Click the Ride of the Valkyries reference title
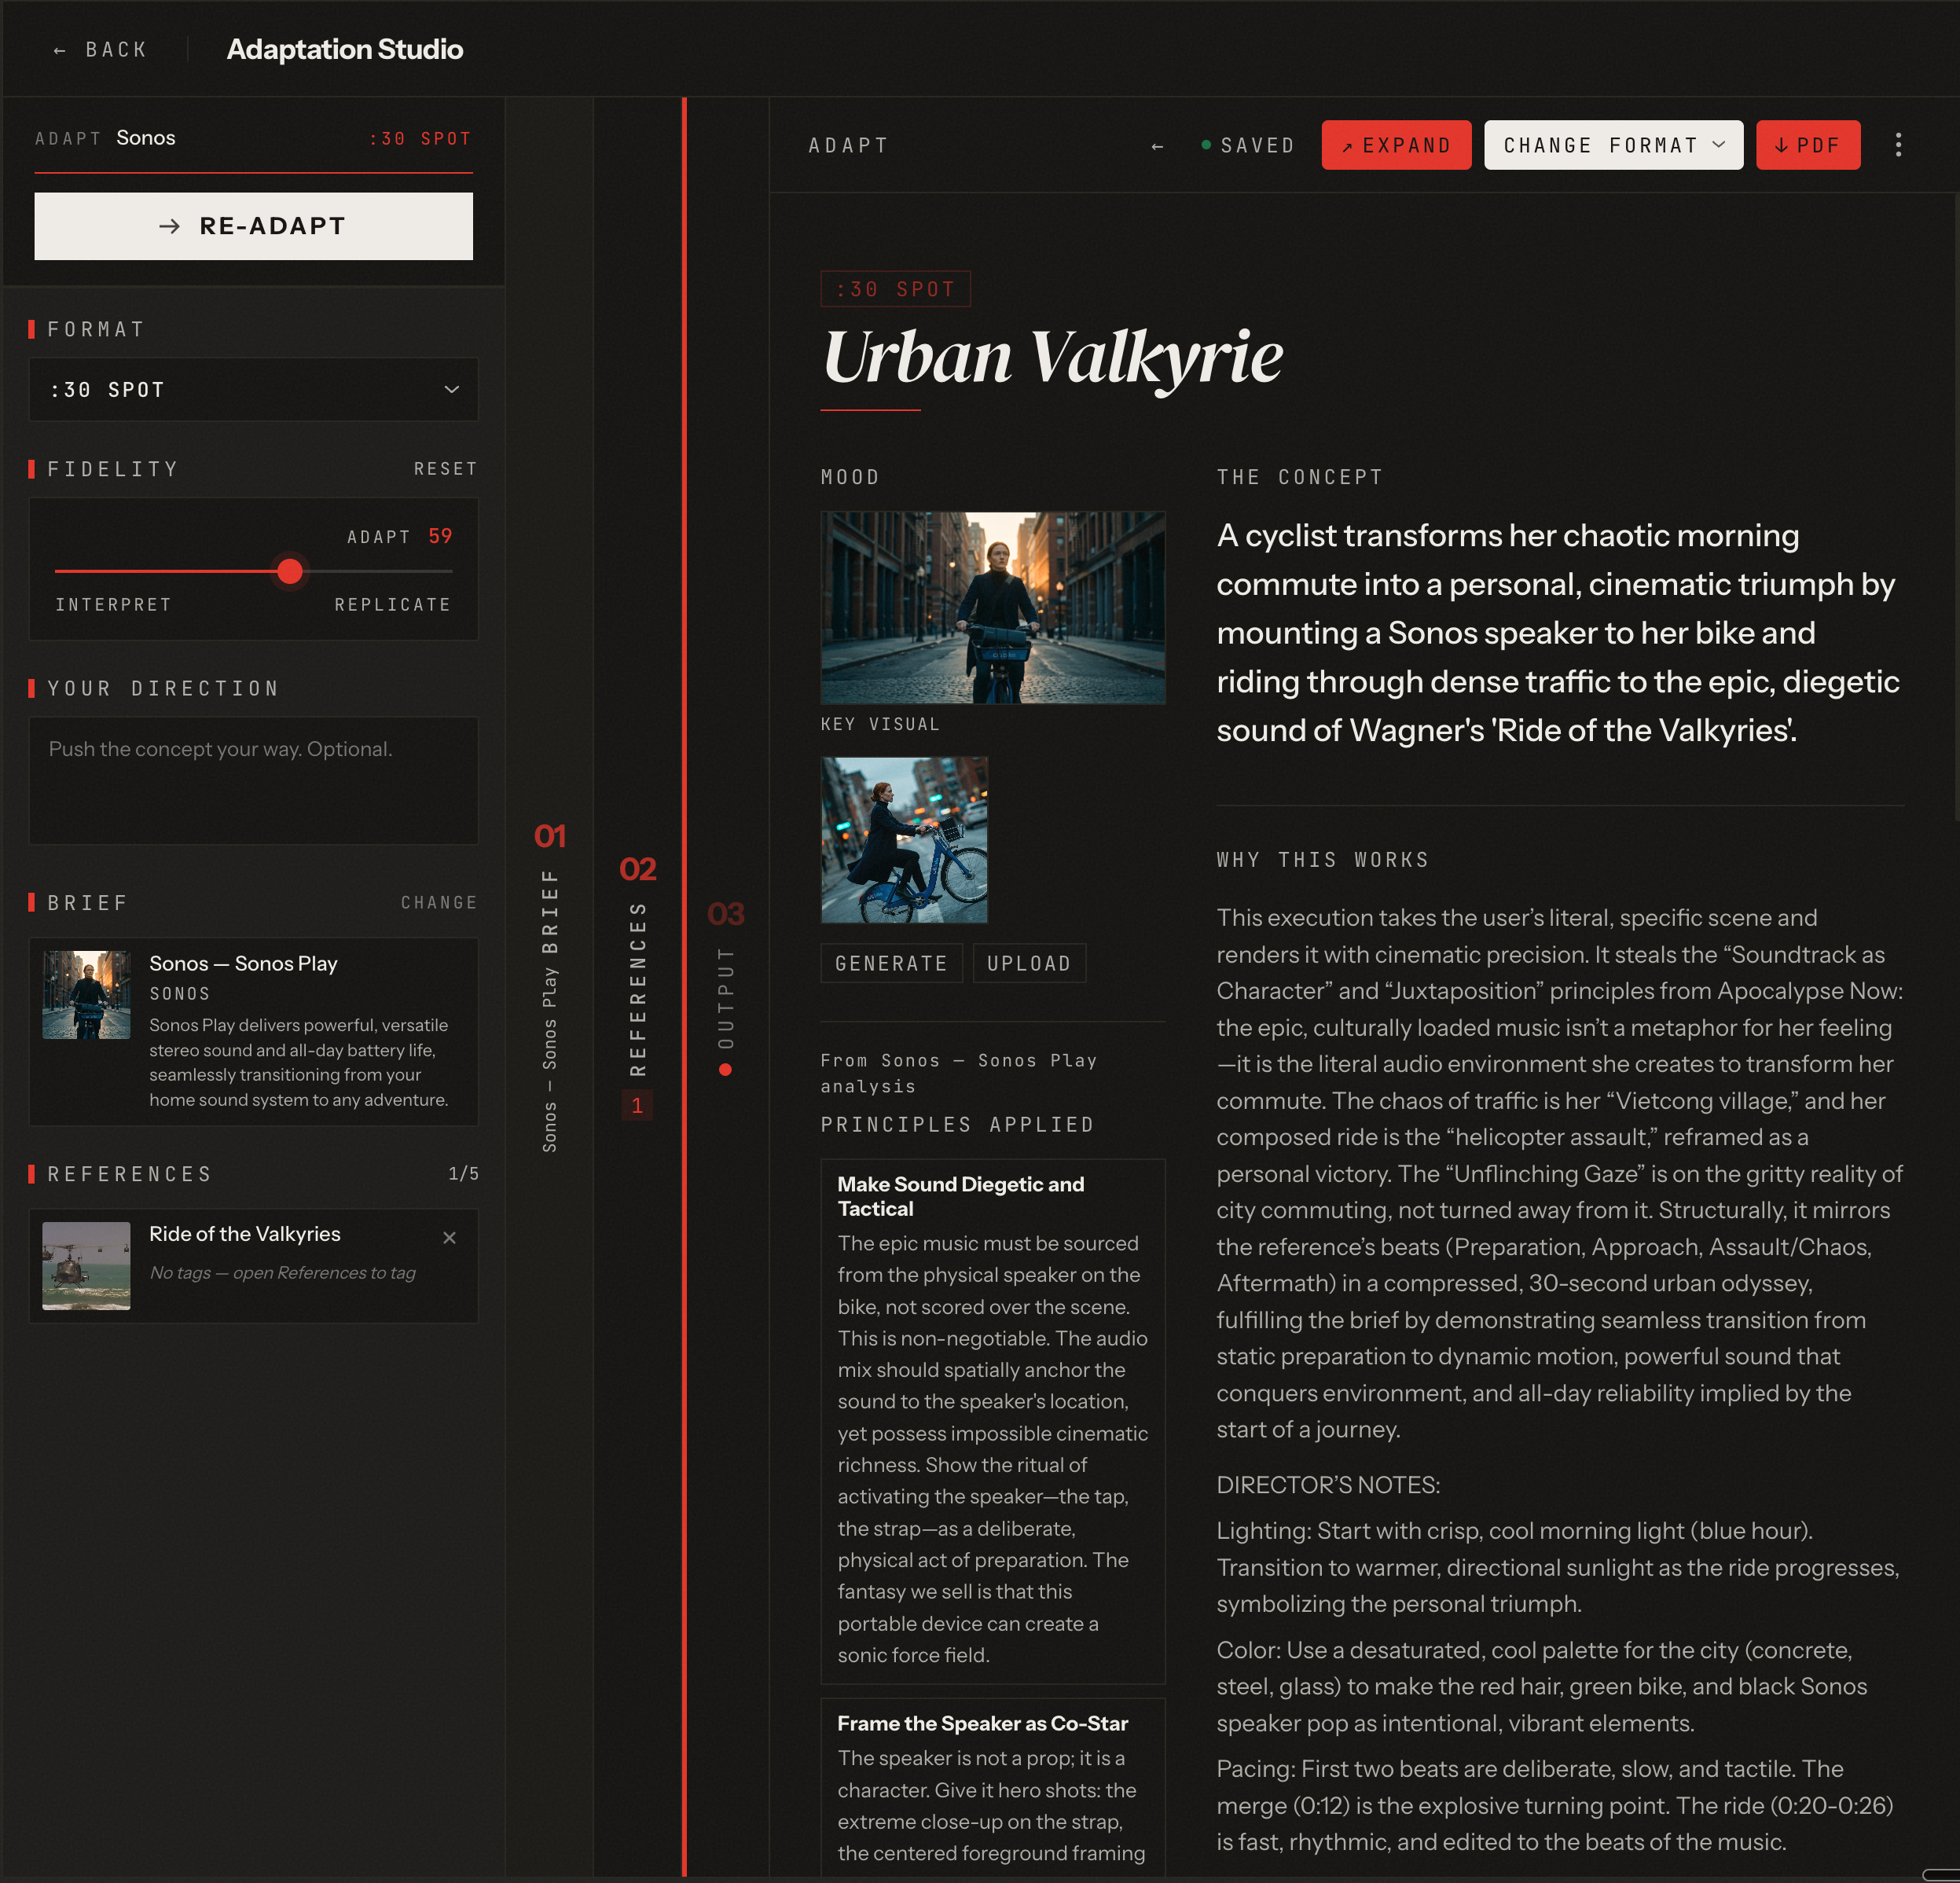 point(245,1234)
